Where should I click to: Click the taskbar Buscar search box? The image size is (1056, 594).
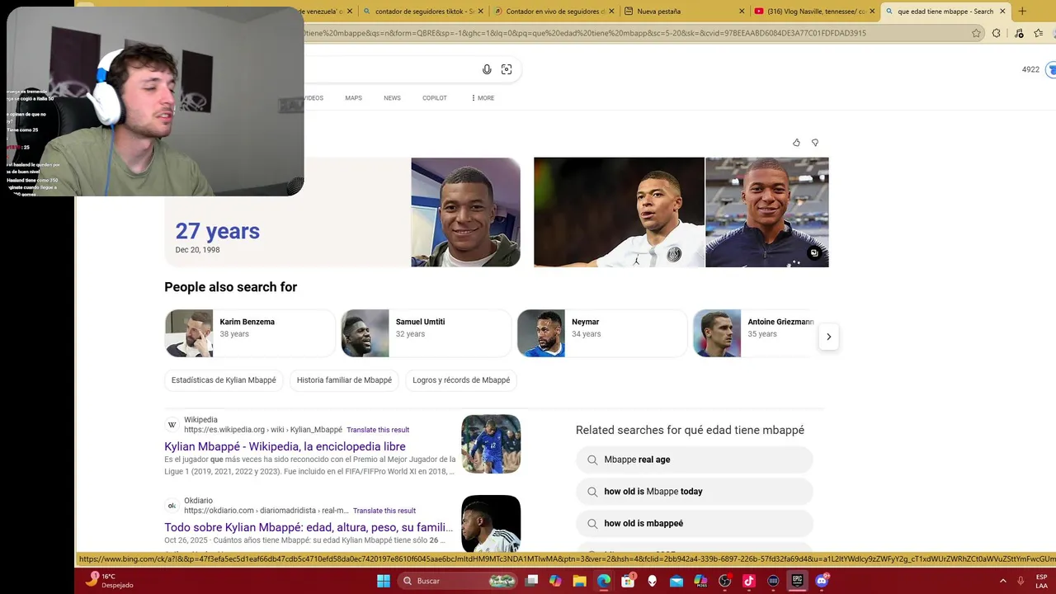click(x=459, y=581)
